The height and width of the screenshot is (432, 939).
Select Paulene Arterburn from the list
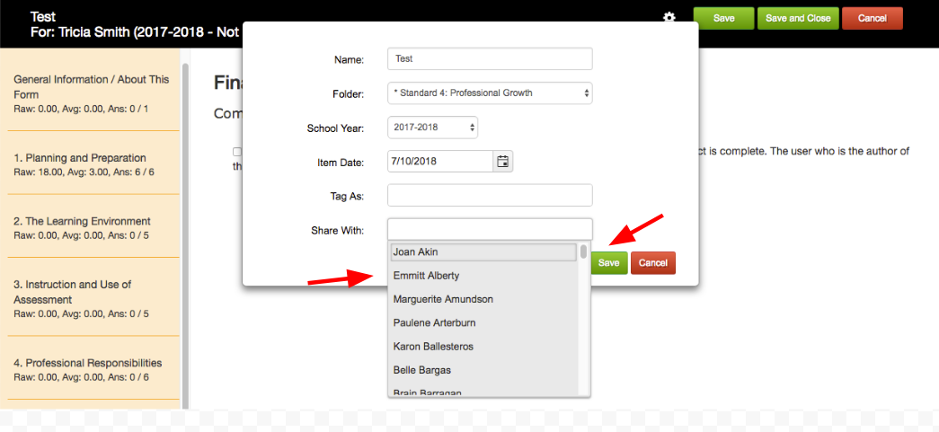pos(483,322)
